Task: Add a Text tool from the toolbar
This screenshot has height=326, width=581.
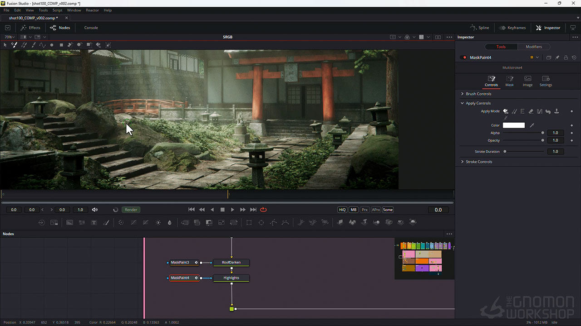Action: point(94,222)
